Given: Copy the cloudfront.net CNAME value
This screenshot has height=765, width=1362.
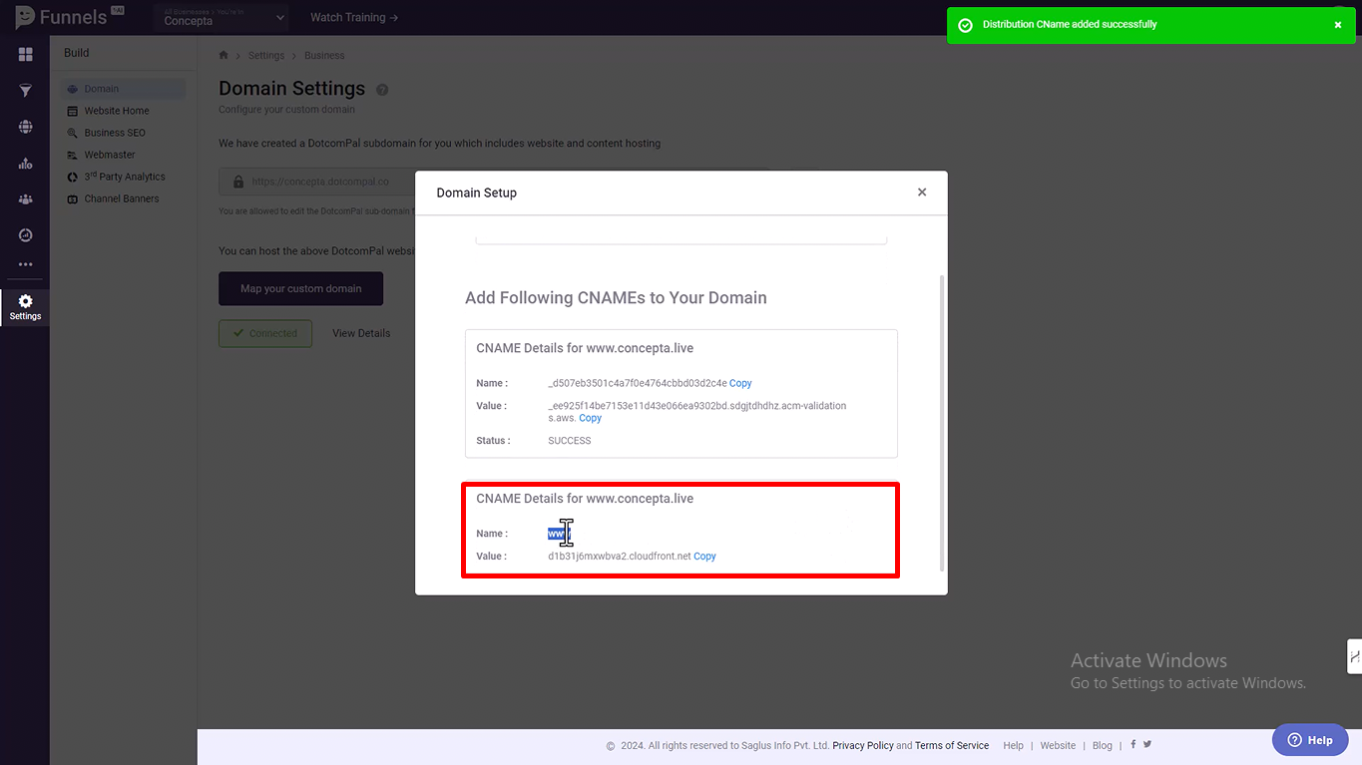Looking at the screenshot, I should 704,557.
